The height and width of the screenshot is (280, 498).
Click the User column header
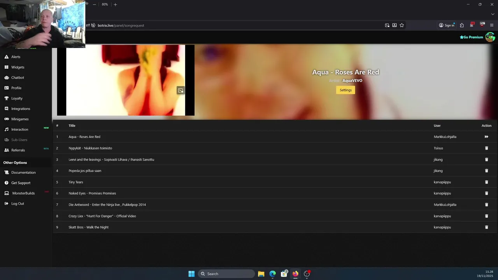point(437,126)
